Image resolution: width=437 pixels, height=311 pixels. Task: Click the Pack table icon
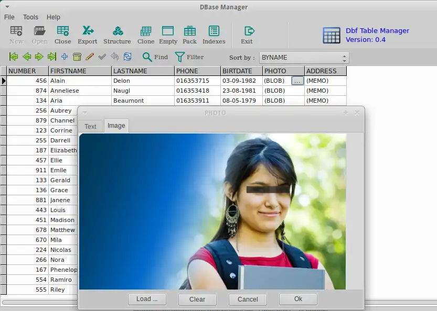click(x=189, y=35)
